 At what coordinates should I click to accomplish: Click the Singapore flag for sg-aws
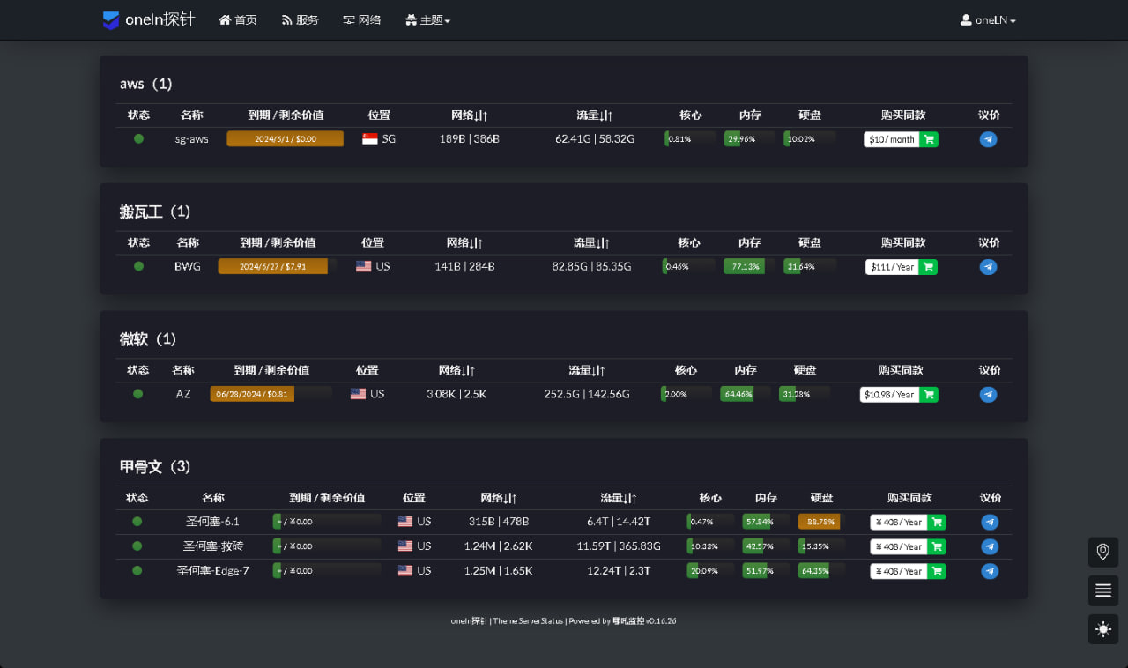tap(370, 139)
